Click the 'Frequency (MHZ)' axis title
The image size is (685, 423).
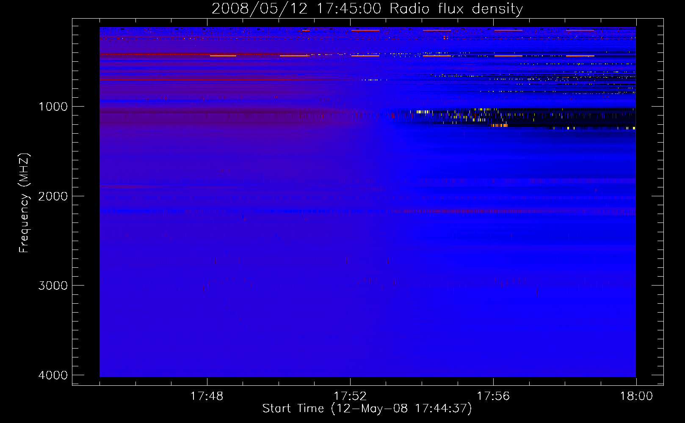(25, 203)
